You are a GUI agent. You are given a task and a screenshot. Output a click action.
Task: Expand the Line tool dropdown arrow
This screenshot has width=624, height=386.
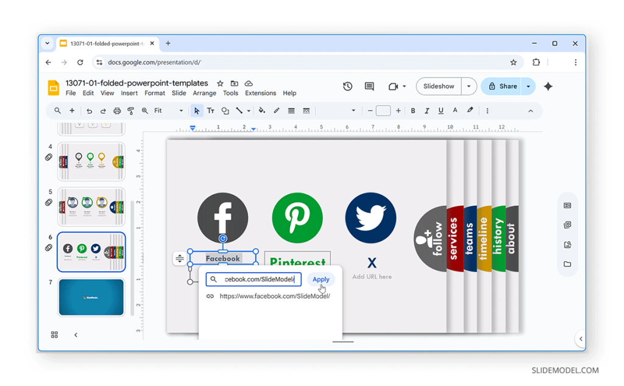click(247, 111)
